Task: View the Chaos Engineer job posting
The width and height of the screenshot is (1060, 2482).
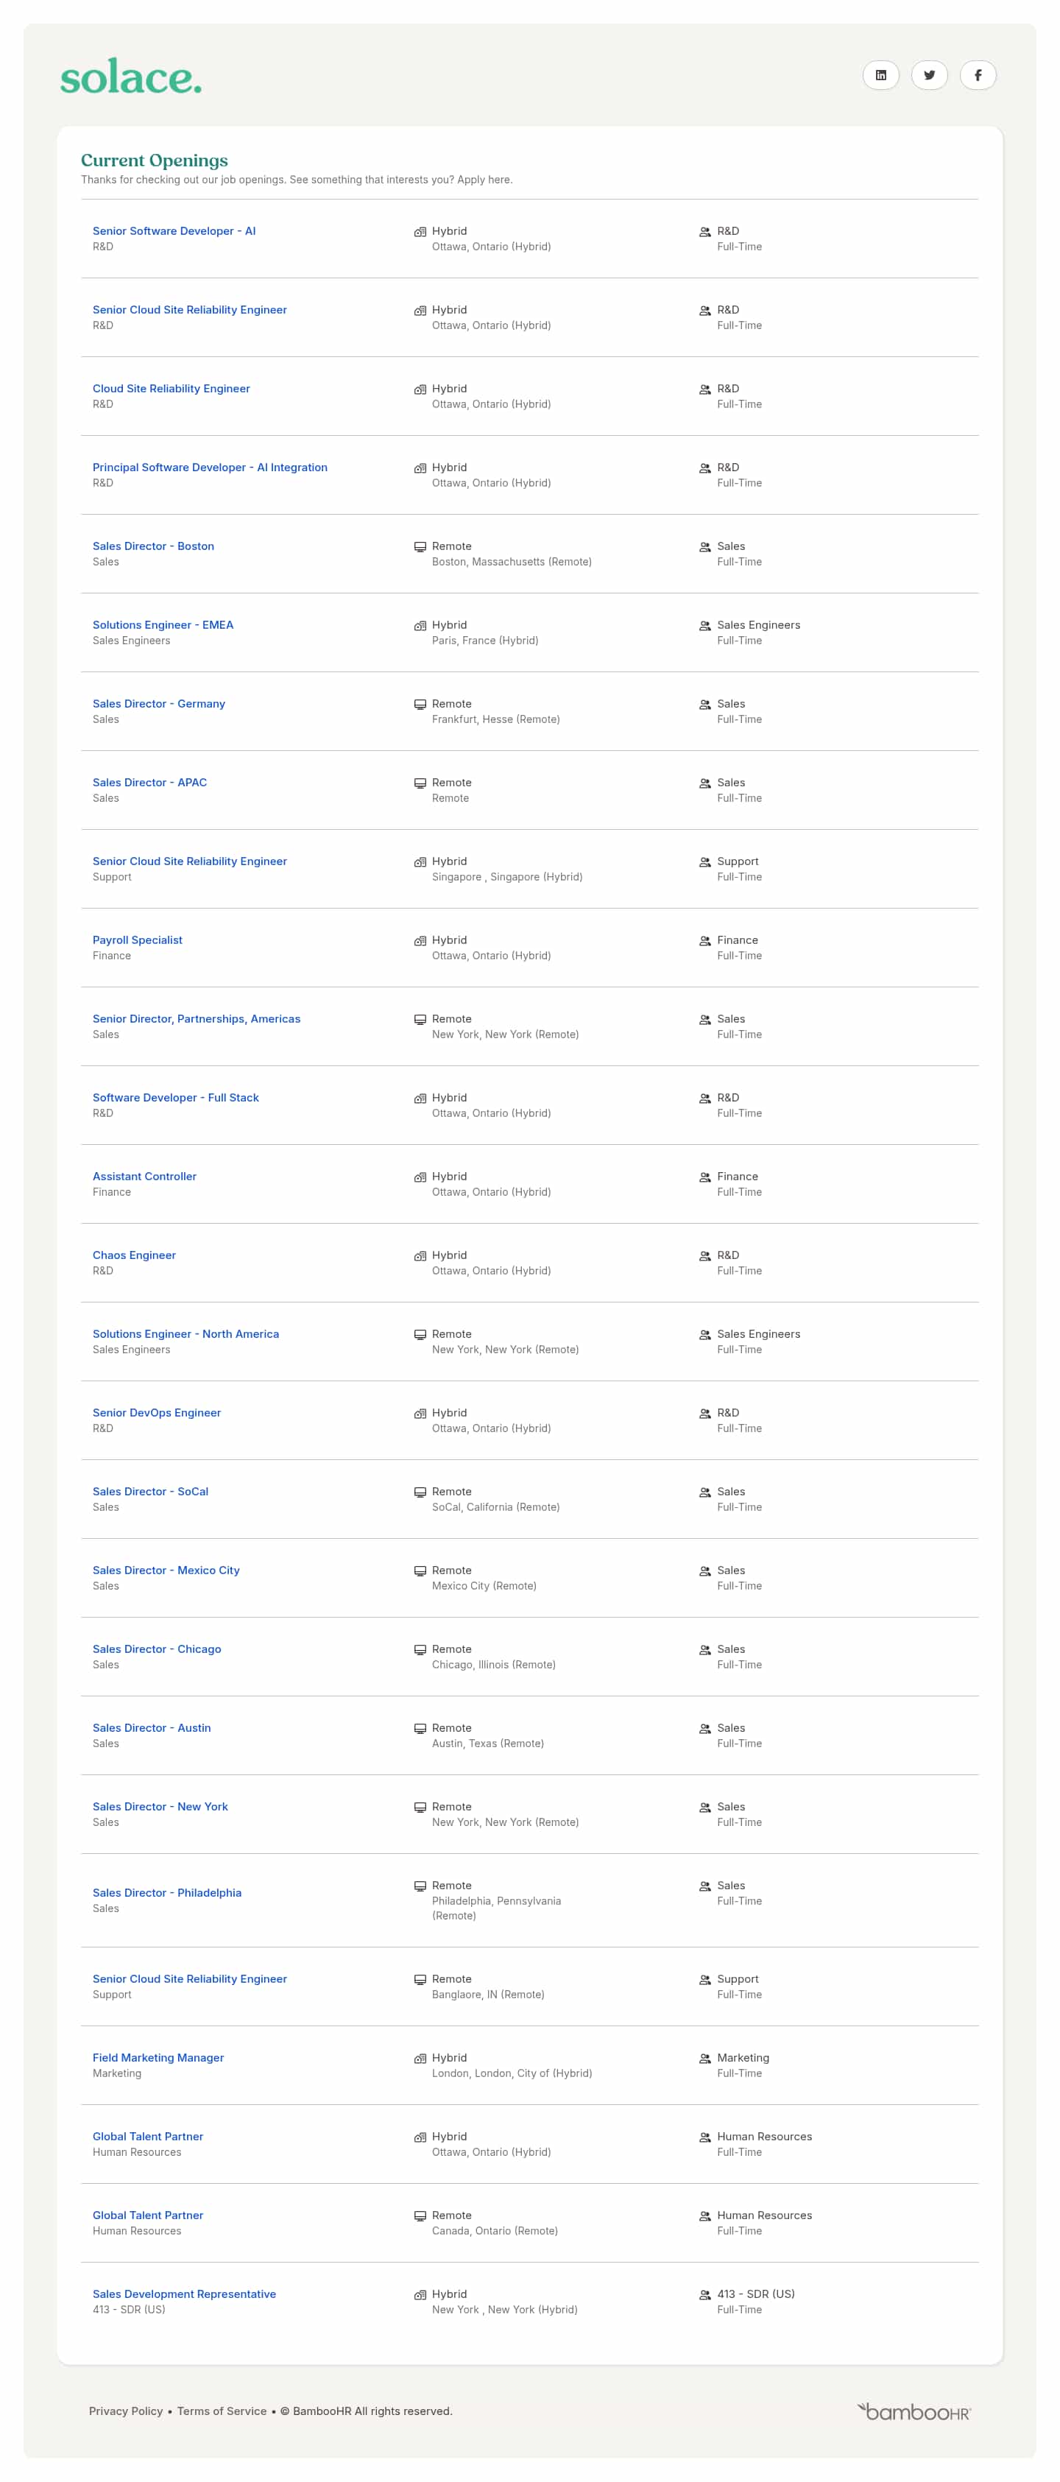Action: (134, 1255)
